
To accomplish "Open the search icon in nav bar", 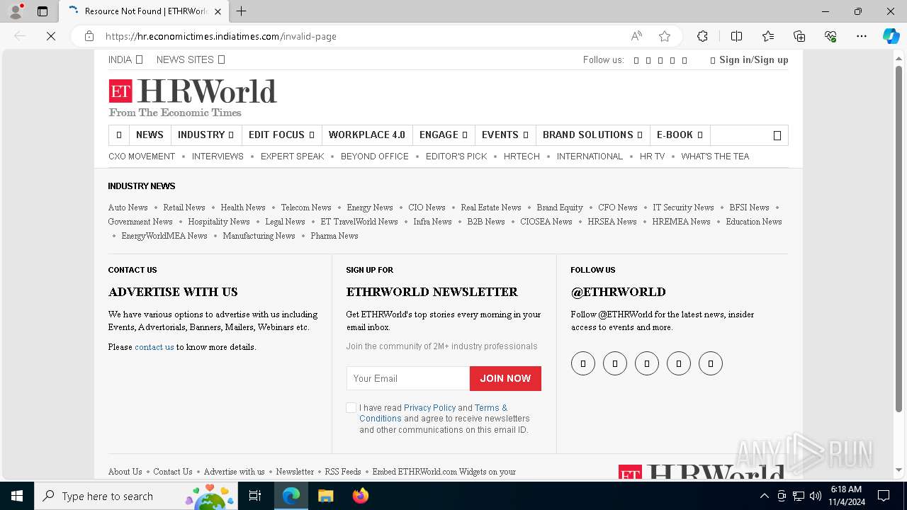I will [777, 135].
